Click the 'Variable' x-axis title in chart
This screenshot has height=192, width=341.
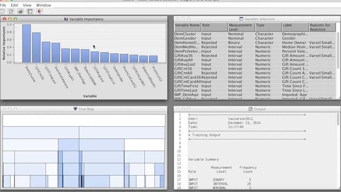(90, 96)
